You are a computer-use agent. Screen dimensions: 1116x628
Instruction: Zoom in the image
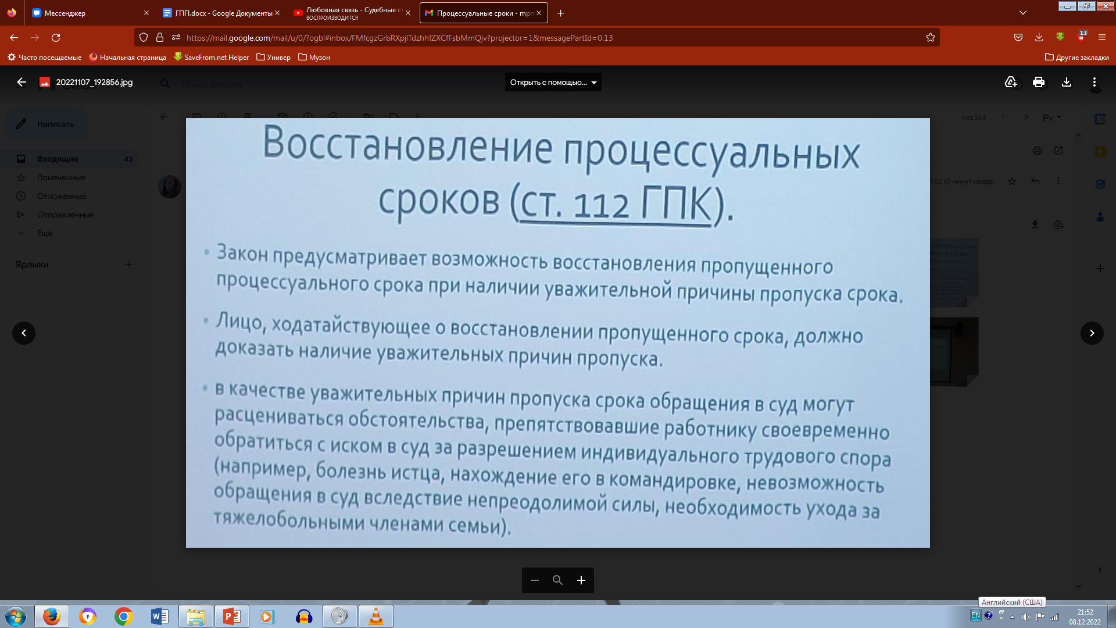tap(581, 580)
